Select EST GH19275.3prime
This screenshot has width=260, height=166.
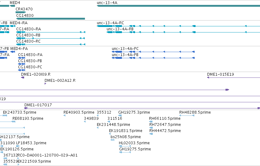point(134,112)
